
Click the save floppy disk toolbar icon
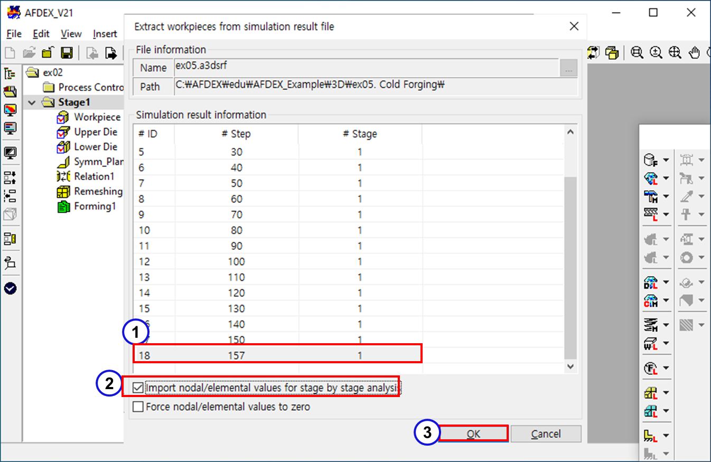(x=67, y=53)
